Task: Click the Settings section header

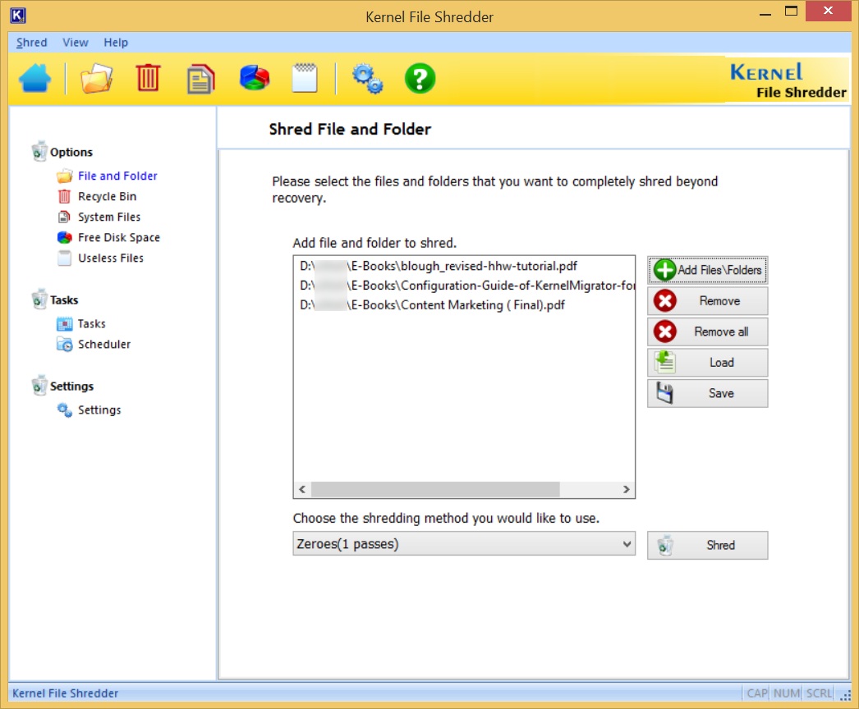Action: pos(71,386)
